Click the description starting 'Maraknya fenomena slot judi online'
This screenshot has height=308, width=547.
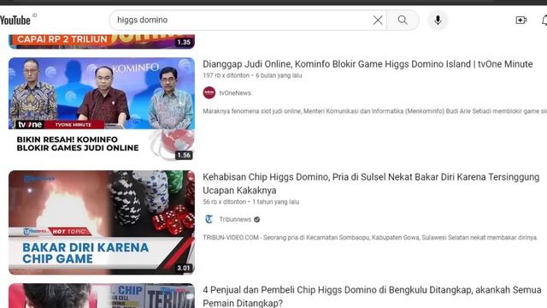click(x=374, y=111)
